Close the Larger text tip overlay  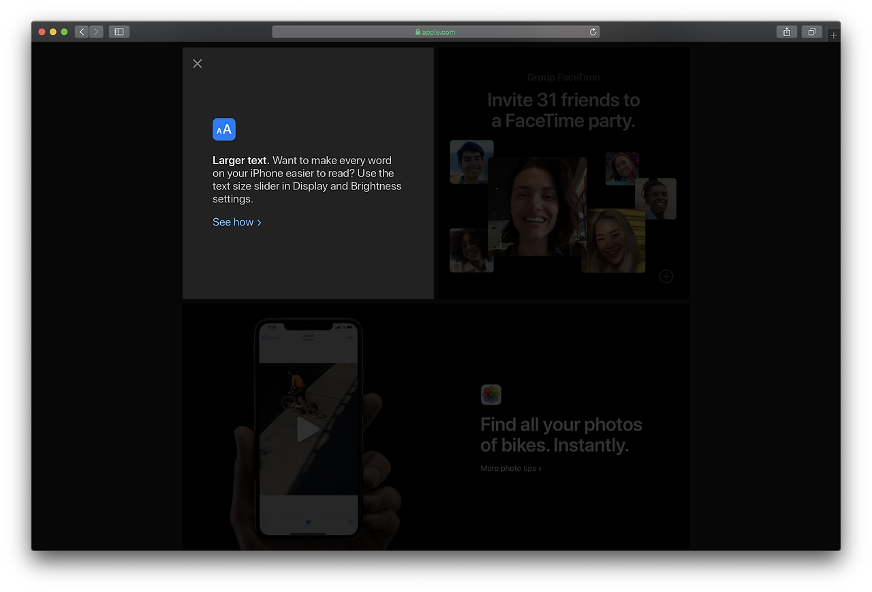pyautogui.click(x=198, y=63)
